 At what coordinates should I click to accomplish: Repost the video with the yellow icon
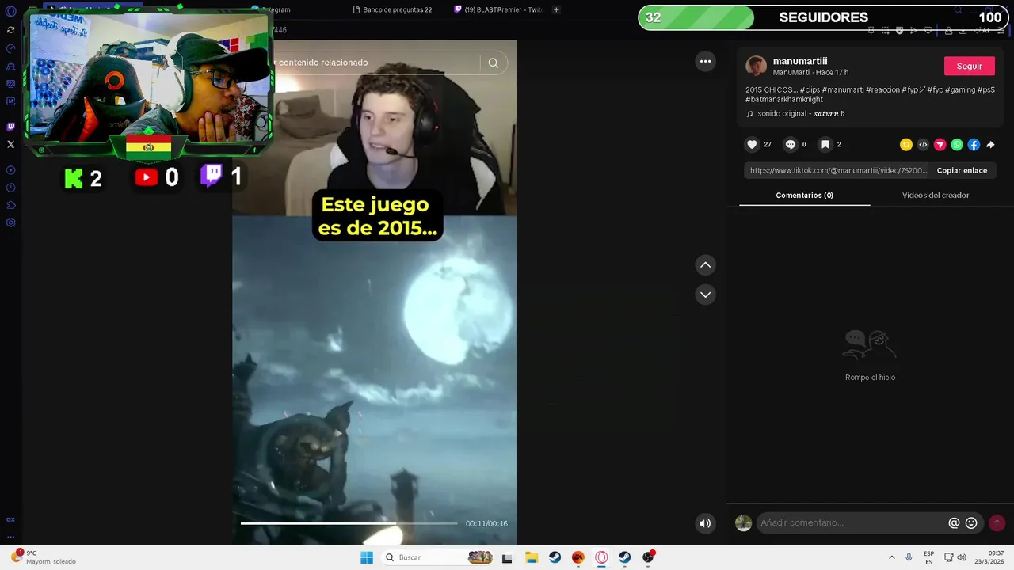906,145
